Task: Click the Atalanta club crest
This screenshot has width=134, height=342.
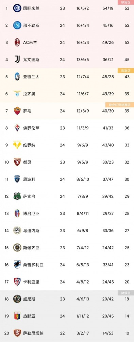Action: 17,77
